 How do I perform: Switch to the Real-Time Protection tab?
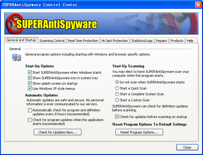coord(83,41)
